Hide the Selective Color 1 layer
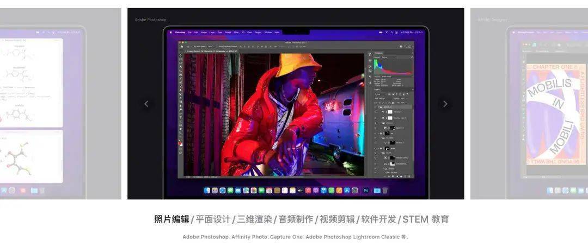588x247 pixels. (375, 118)
